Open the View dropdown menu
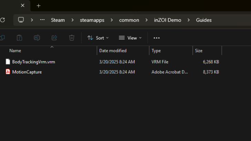The width and height of the screenshot is (251, 141). [130, 38]
